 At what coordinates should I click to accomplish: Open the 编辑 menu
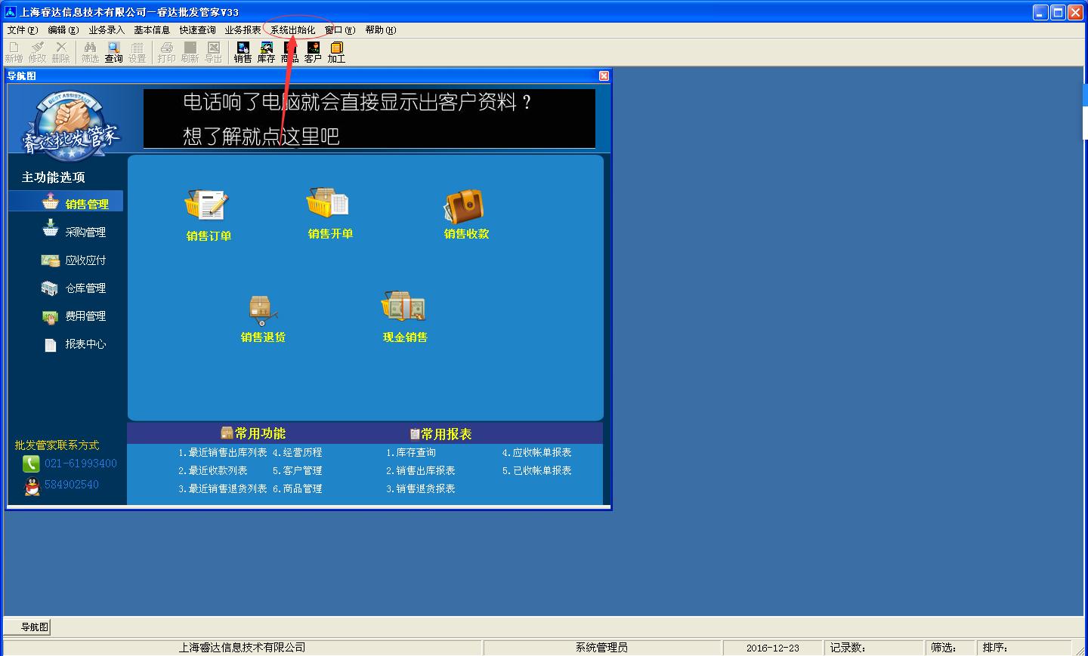point(63,30)
